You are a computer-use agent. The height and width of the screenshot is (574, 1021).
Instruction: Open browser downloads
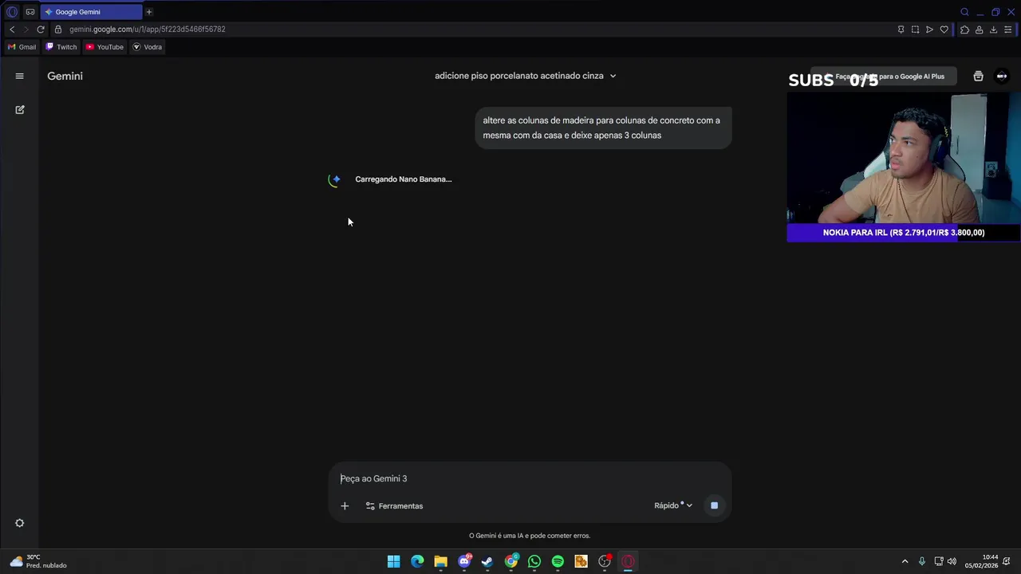993,29
